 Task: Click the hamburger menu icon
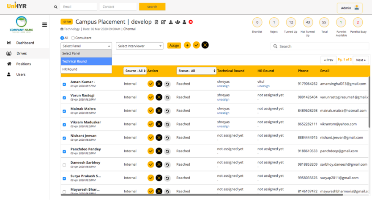point(44,25)
